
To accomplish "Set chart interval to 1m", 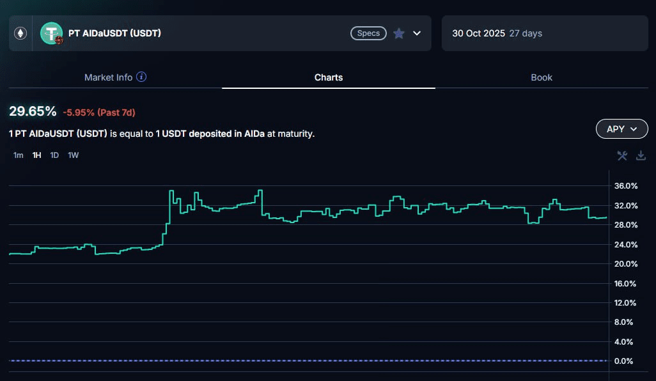I will 19,155.
